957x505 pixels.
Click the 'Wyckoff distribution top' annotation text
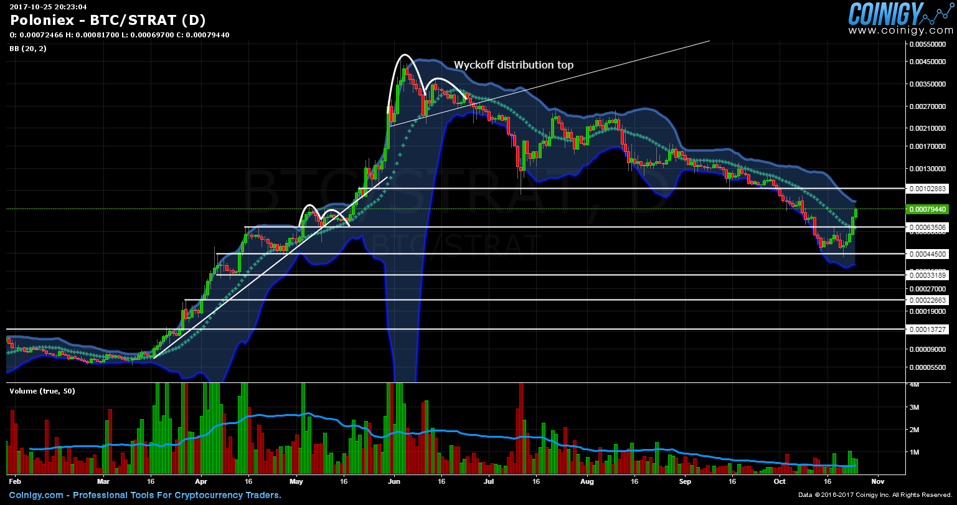point(514,65)
